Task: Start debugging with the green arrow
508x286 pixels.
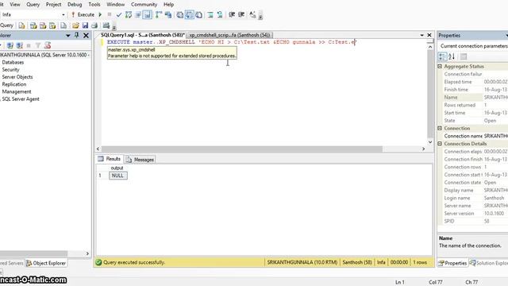Action: pyautogui.click(x=100, y=14)
